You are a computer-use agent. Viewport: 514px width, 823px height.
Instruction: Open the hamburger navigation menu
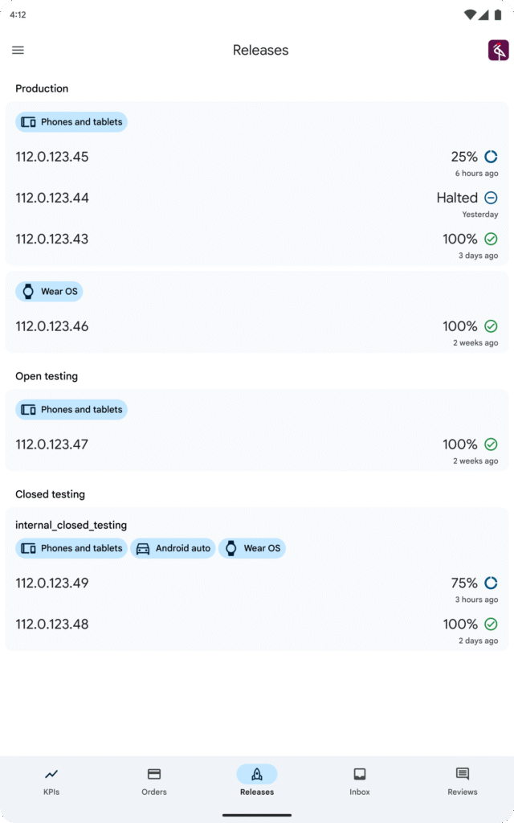tap(18, 50)
